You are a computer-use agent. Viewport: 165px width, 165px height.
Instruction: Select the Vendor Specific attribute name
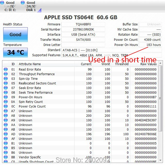30,157
